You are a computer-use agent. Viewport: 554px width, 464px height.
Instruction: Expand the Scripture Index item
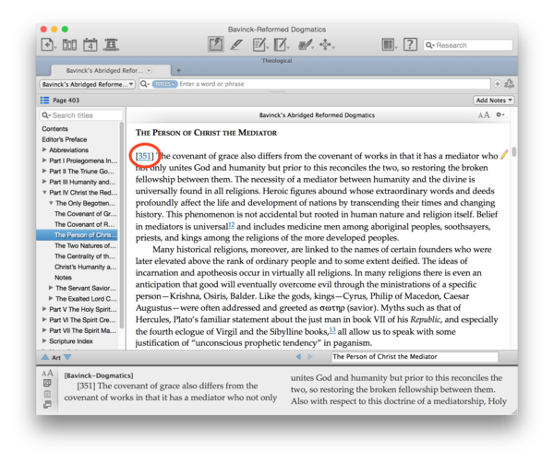pyautogui.click(x=44, y=341)
